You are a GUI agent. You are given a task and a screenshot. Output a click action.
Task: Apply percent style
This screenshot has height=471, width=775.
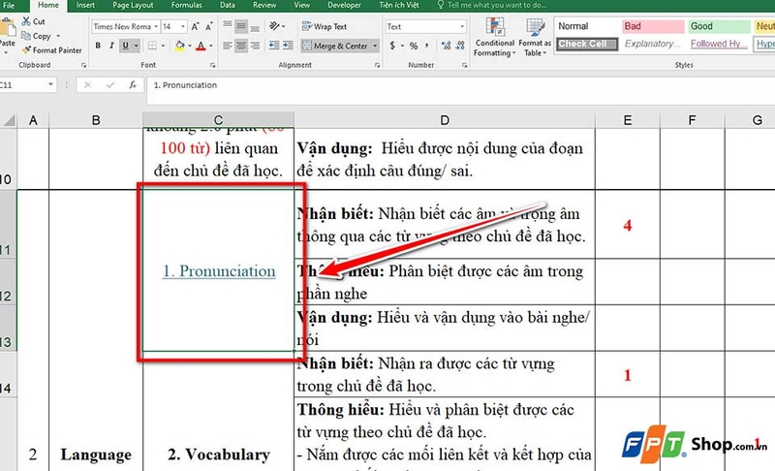(414, 46)
